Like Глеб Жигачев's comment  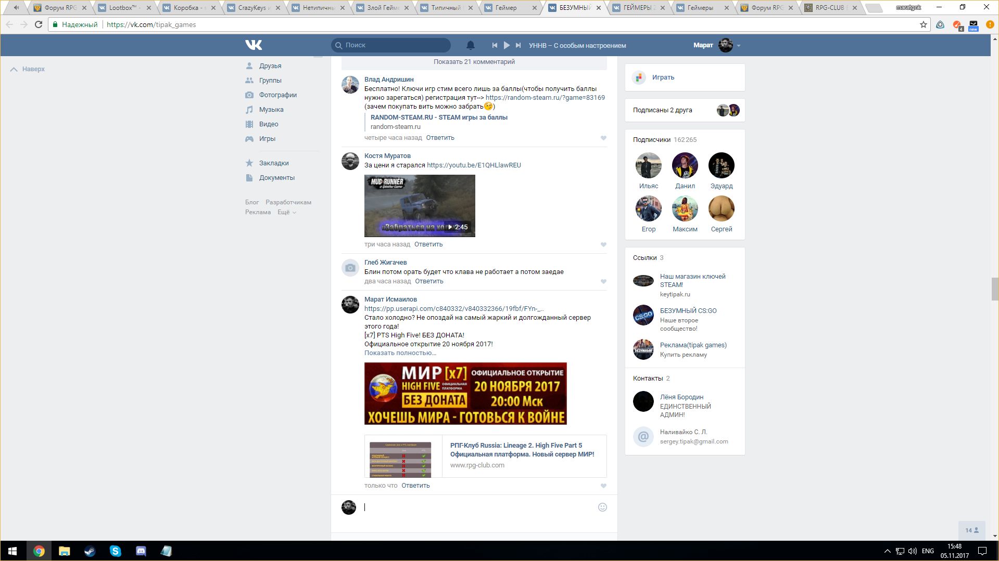click(603, 281)
